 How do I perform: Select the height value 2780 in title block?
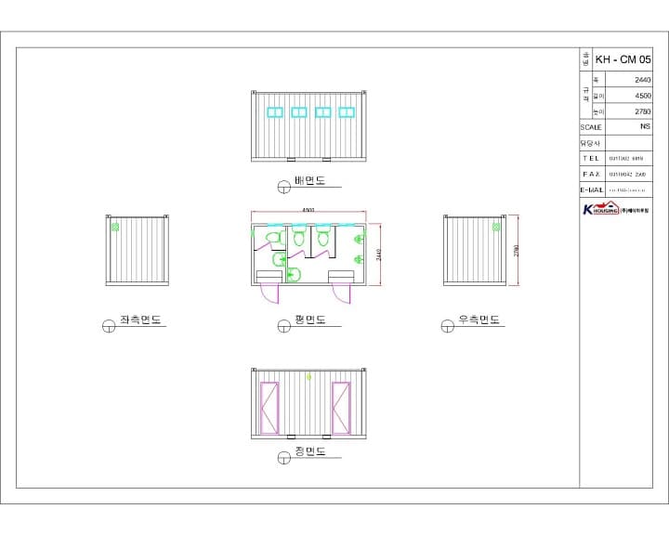click(x=643, y=111)
